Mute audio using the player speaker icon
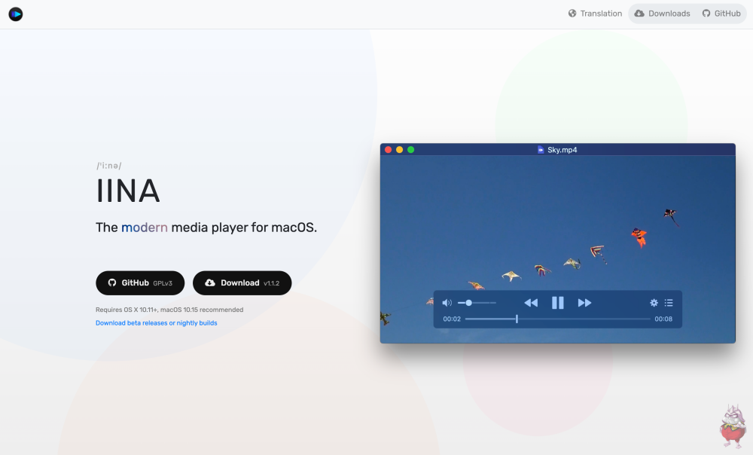The image size is (753, 455). coord(447,303)
